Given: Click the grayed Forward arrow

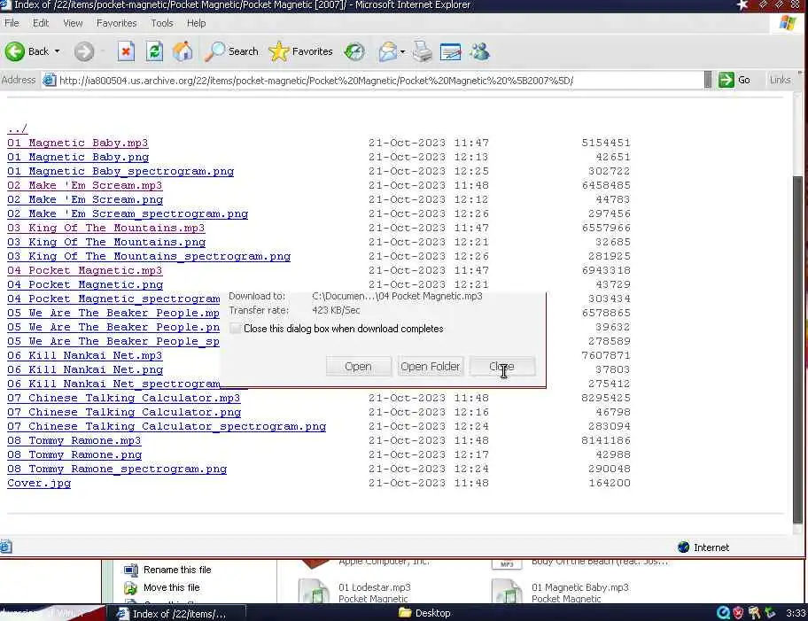Looking at the screenshot, I should point(84,51).
